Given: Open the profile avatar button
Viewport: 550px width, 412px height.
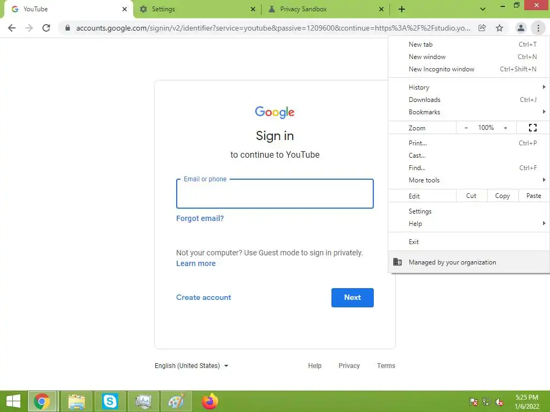Looking at the screenshot, I should pyautogui.click(x=521, y=28).
